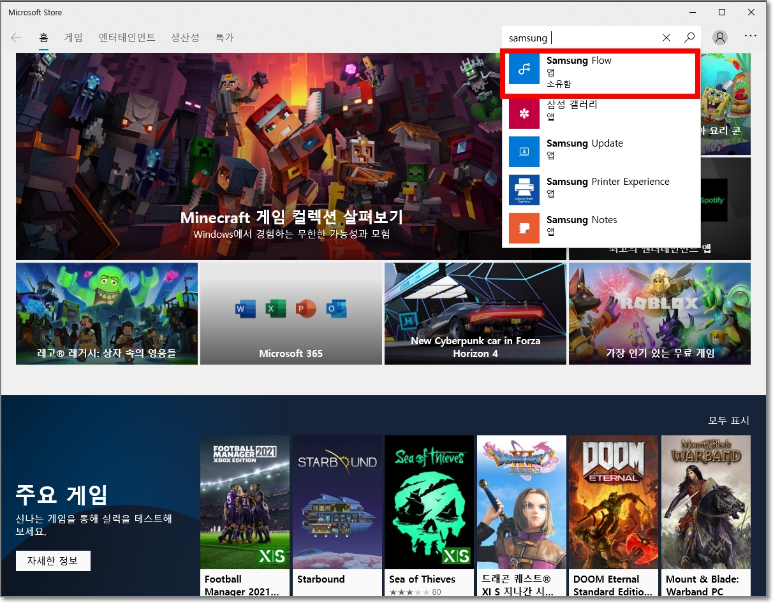Maximize the Microsoft Store window
This screenshot has height=603, width=773.
(x=722, y=12)
